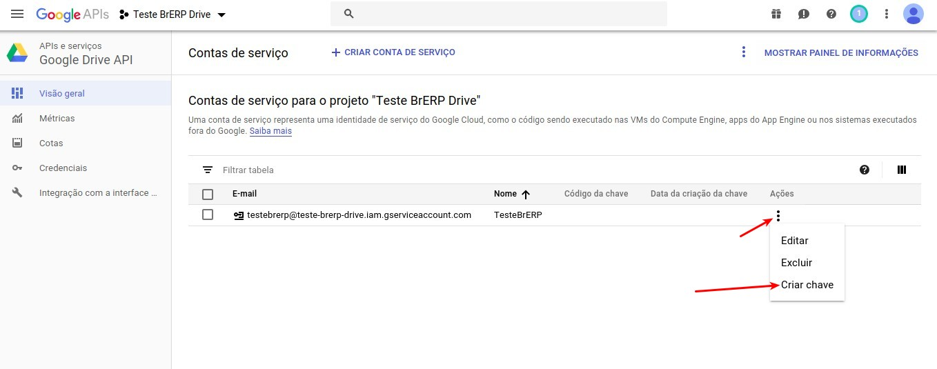Click the table help question icon
Image resolution: width=937 pixels, height=369 pixels.
click(865, 170)
